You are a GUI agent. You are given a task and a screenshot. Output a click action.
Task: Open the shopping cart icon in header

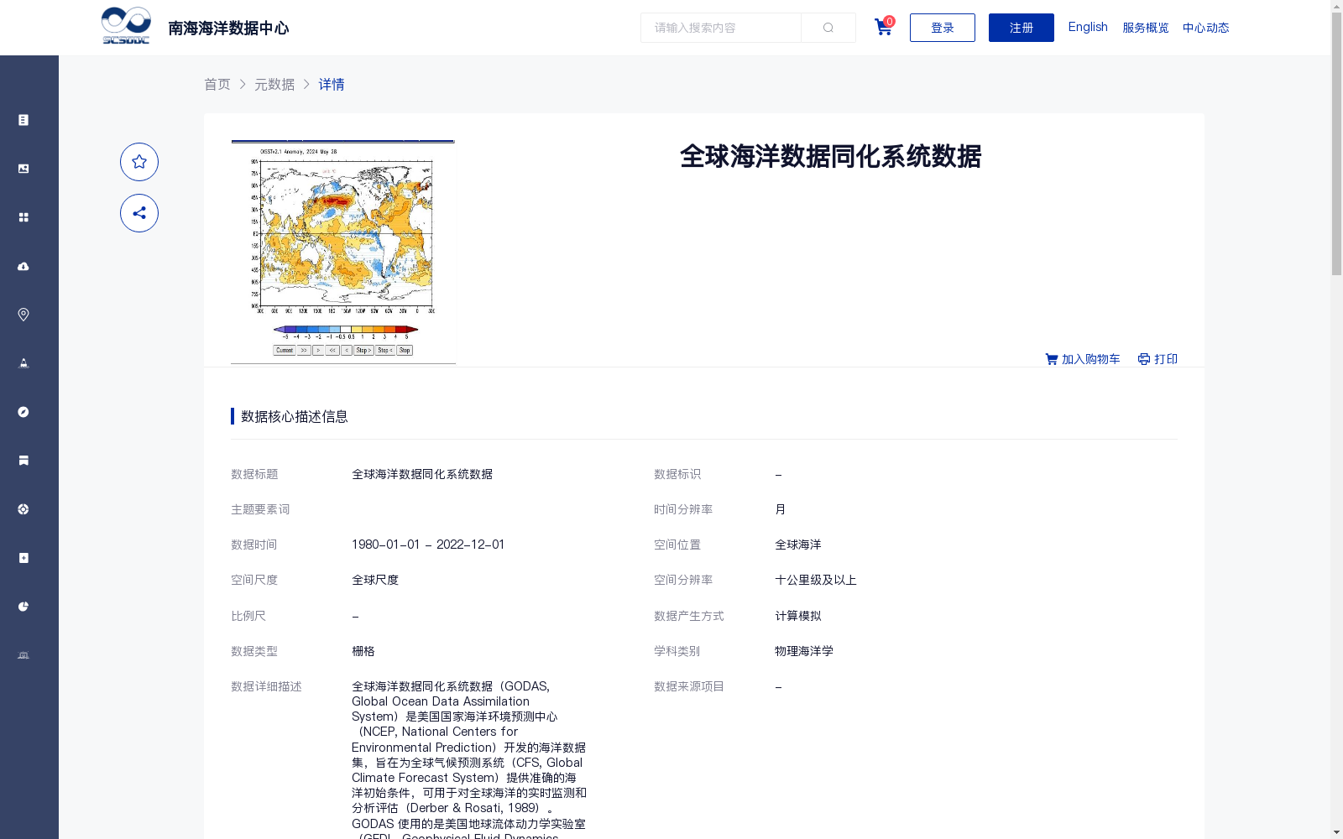pos(882,28)
